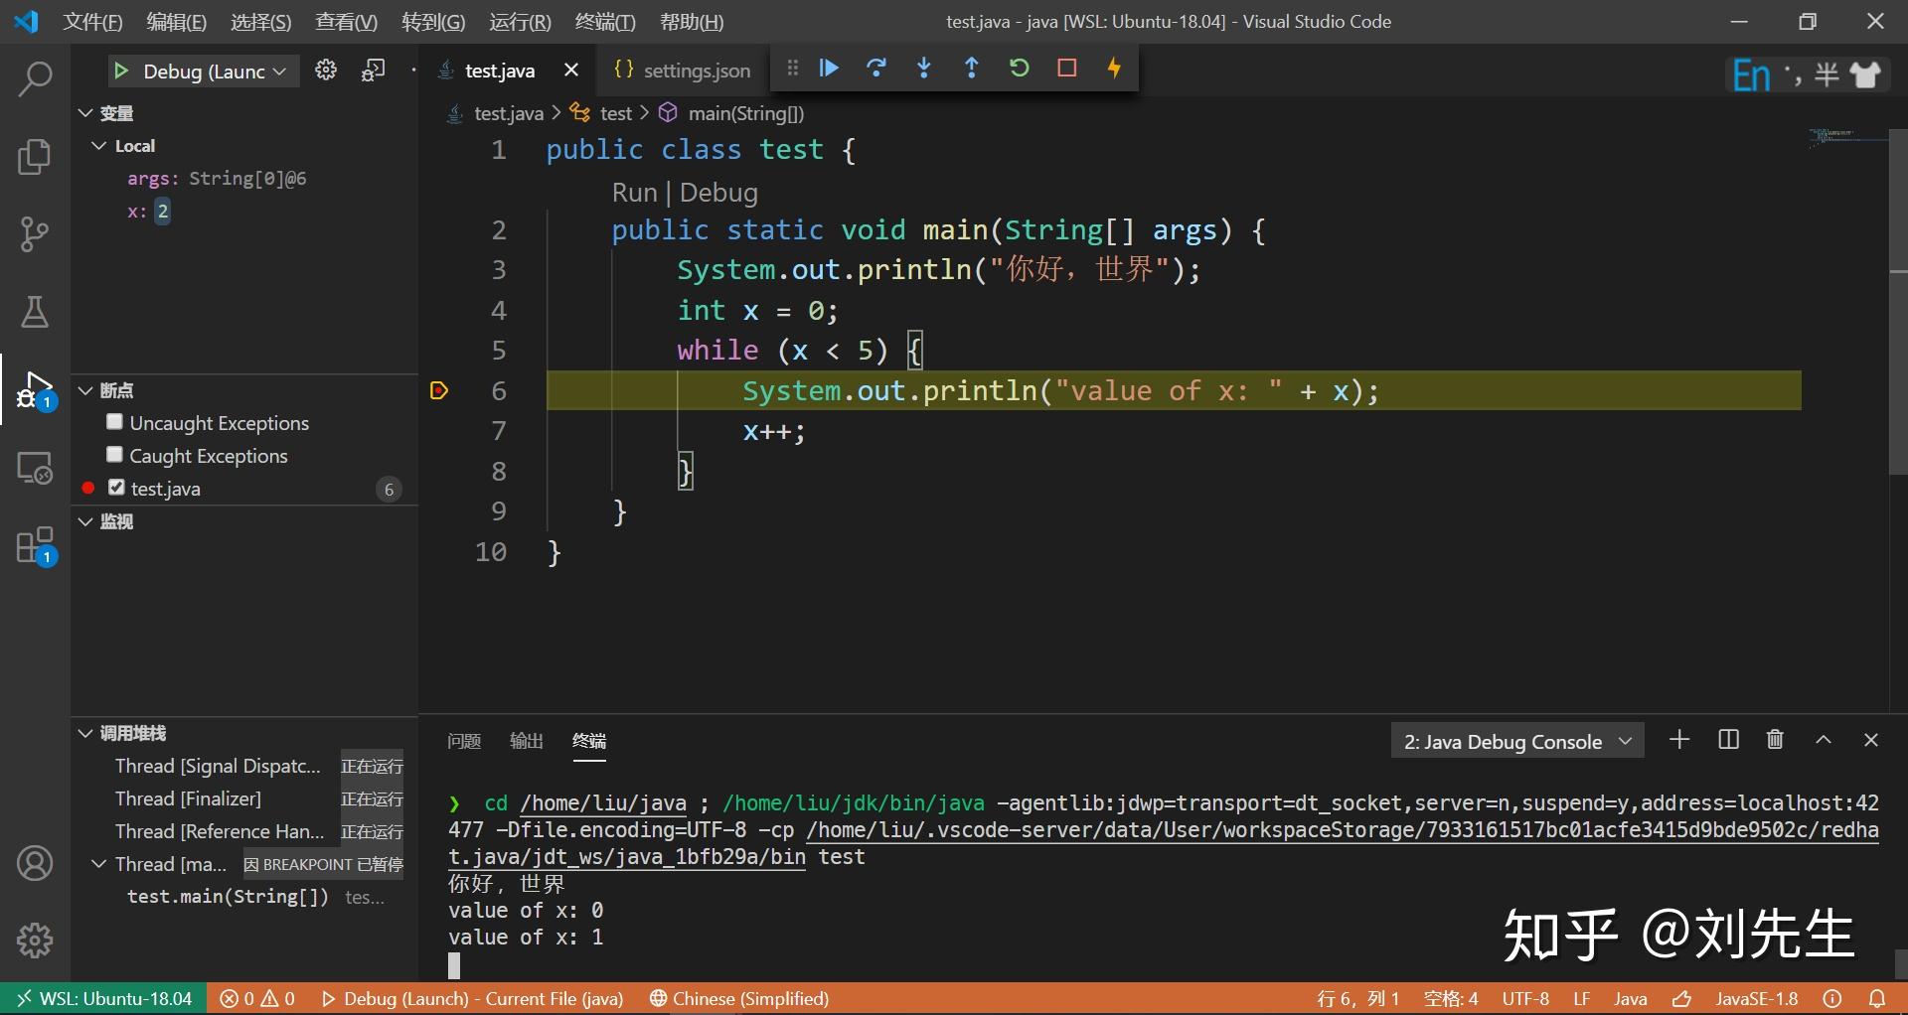Enable the Uncaught Exceptions breakpoint checkbox
Screen dimensions: 1908x1015
pyautogui.click(x=114, y=421)
